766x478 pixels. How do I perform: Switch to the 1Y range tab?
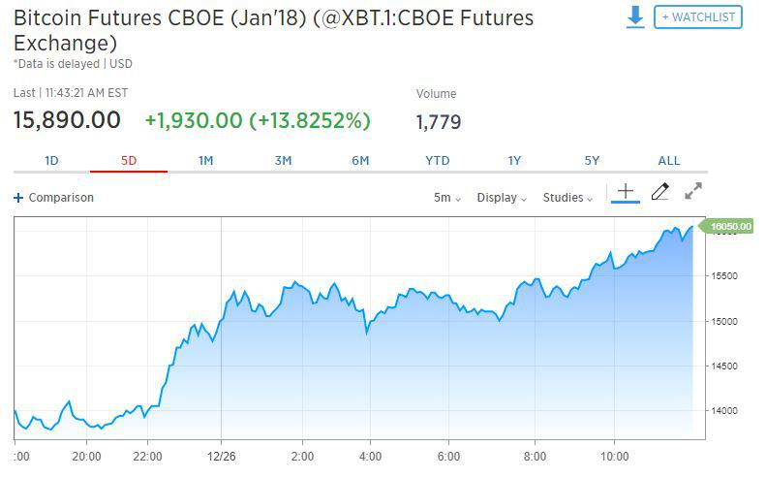[x=514, y=161]
